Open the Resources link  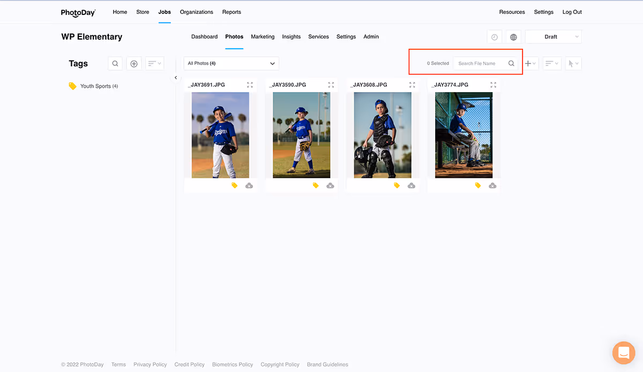click(512, 12)
